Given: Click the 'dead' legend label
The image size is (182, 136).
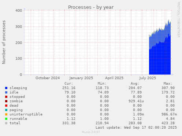Looking at the screenshot, I should [x=14, y=106].
